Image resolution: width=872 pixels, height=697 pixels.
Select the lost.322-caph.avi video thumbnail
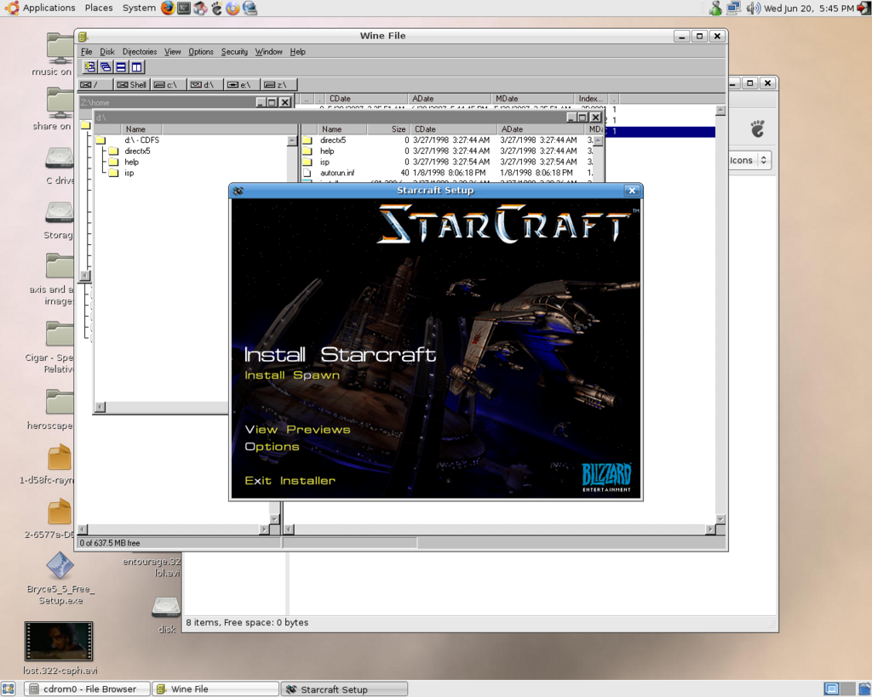[x=59, y=641]
